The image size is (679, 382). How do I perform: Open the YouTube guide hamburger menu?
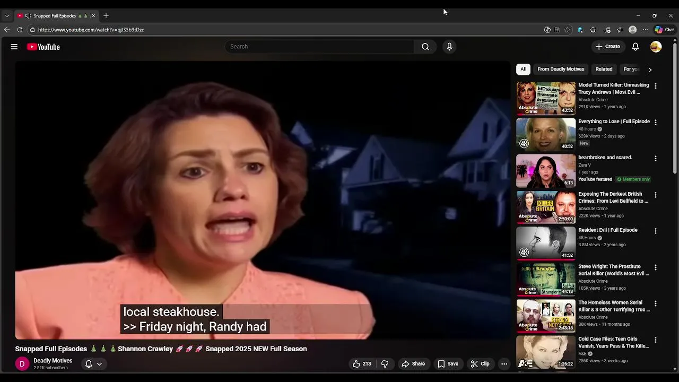pos(14,47)
